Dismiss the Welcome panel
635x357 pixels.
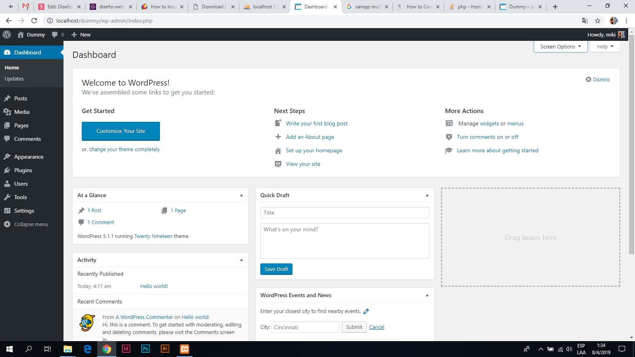[598, 79]
